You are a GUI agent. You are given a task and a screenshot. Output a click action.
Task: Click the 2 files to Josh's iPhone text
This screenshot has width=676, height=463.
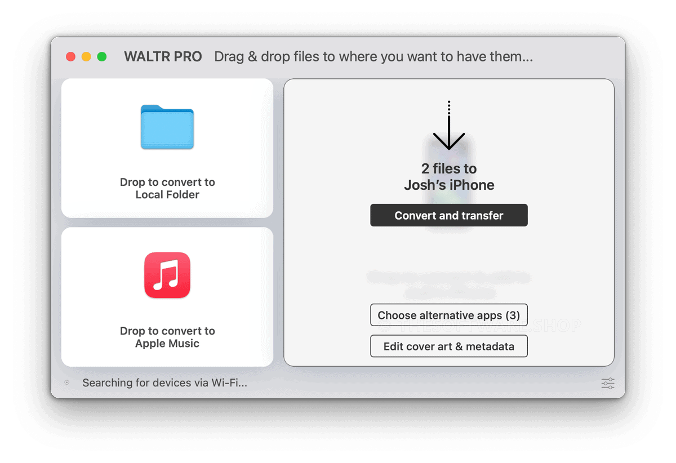click(449, 177)
